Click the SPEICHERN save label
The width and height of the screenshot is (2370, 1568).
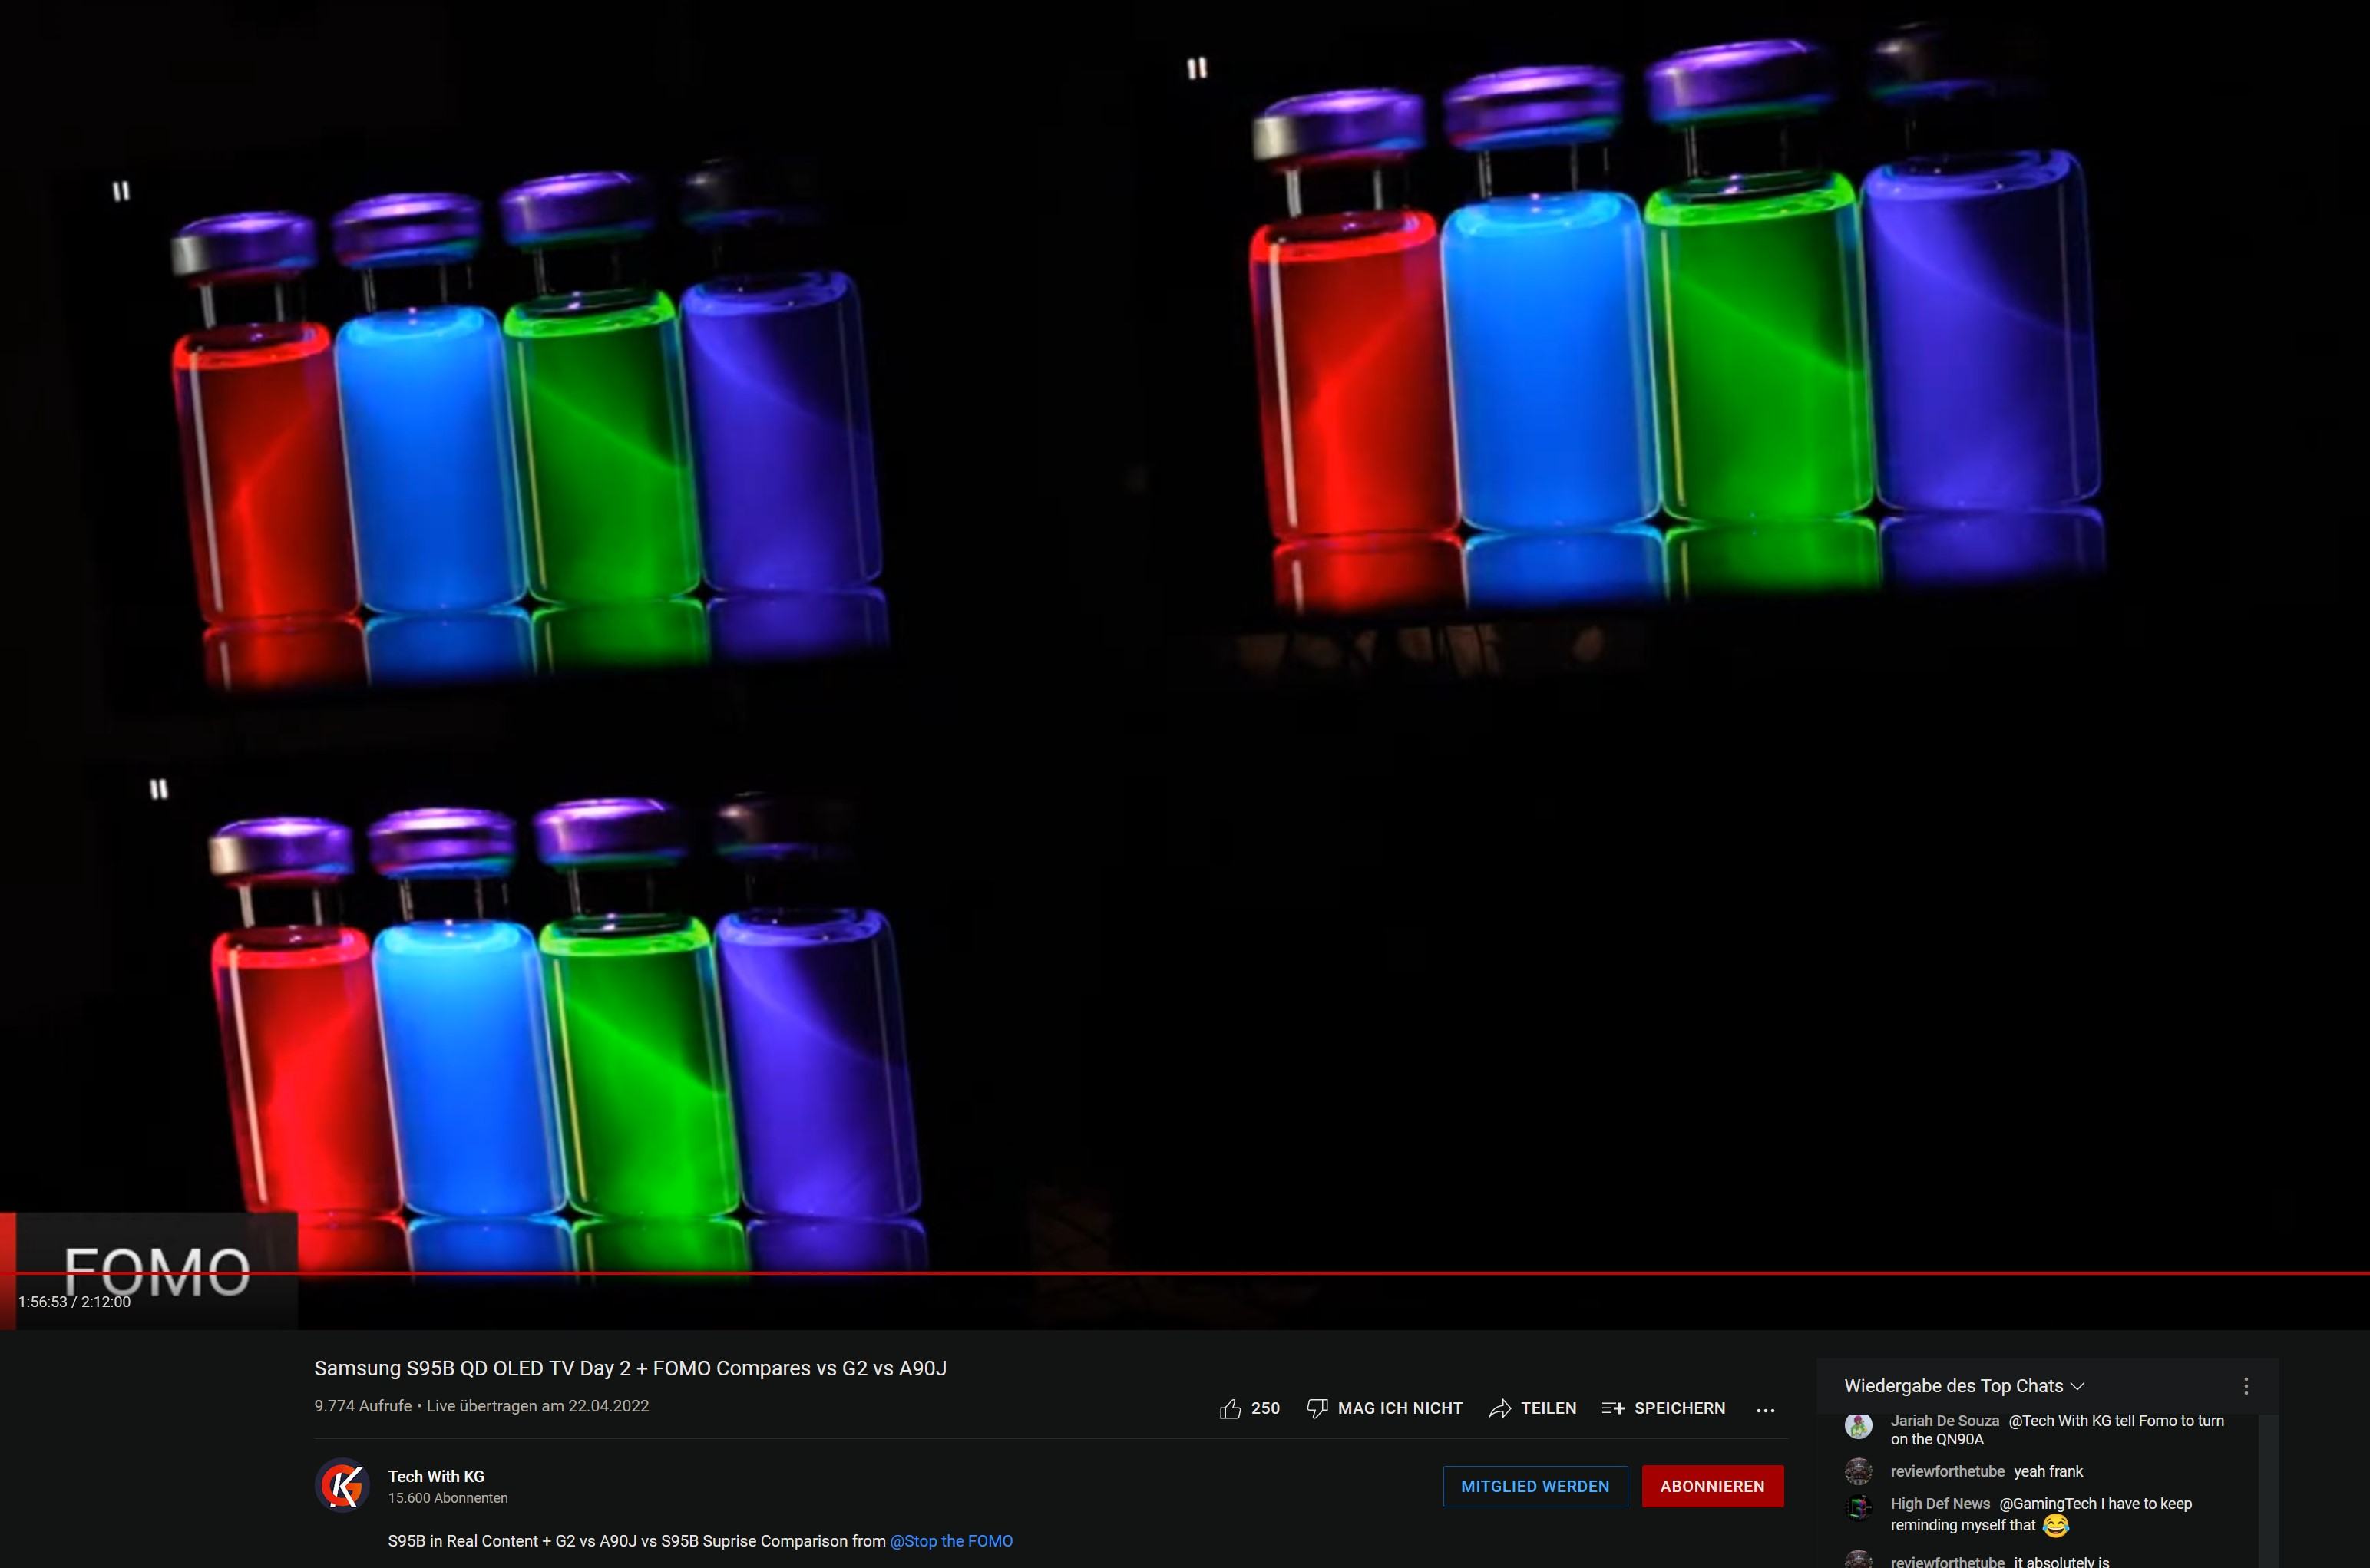pos(1679,1408)
